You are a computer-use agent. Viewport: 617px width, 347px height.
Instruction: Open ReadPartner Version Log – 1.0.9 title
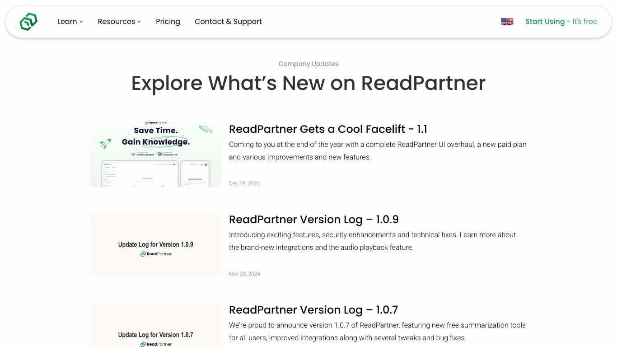314,220
